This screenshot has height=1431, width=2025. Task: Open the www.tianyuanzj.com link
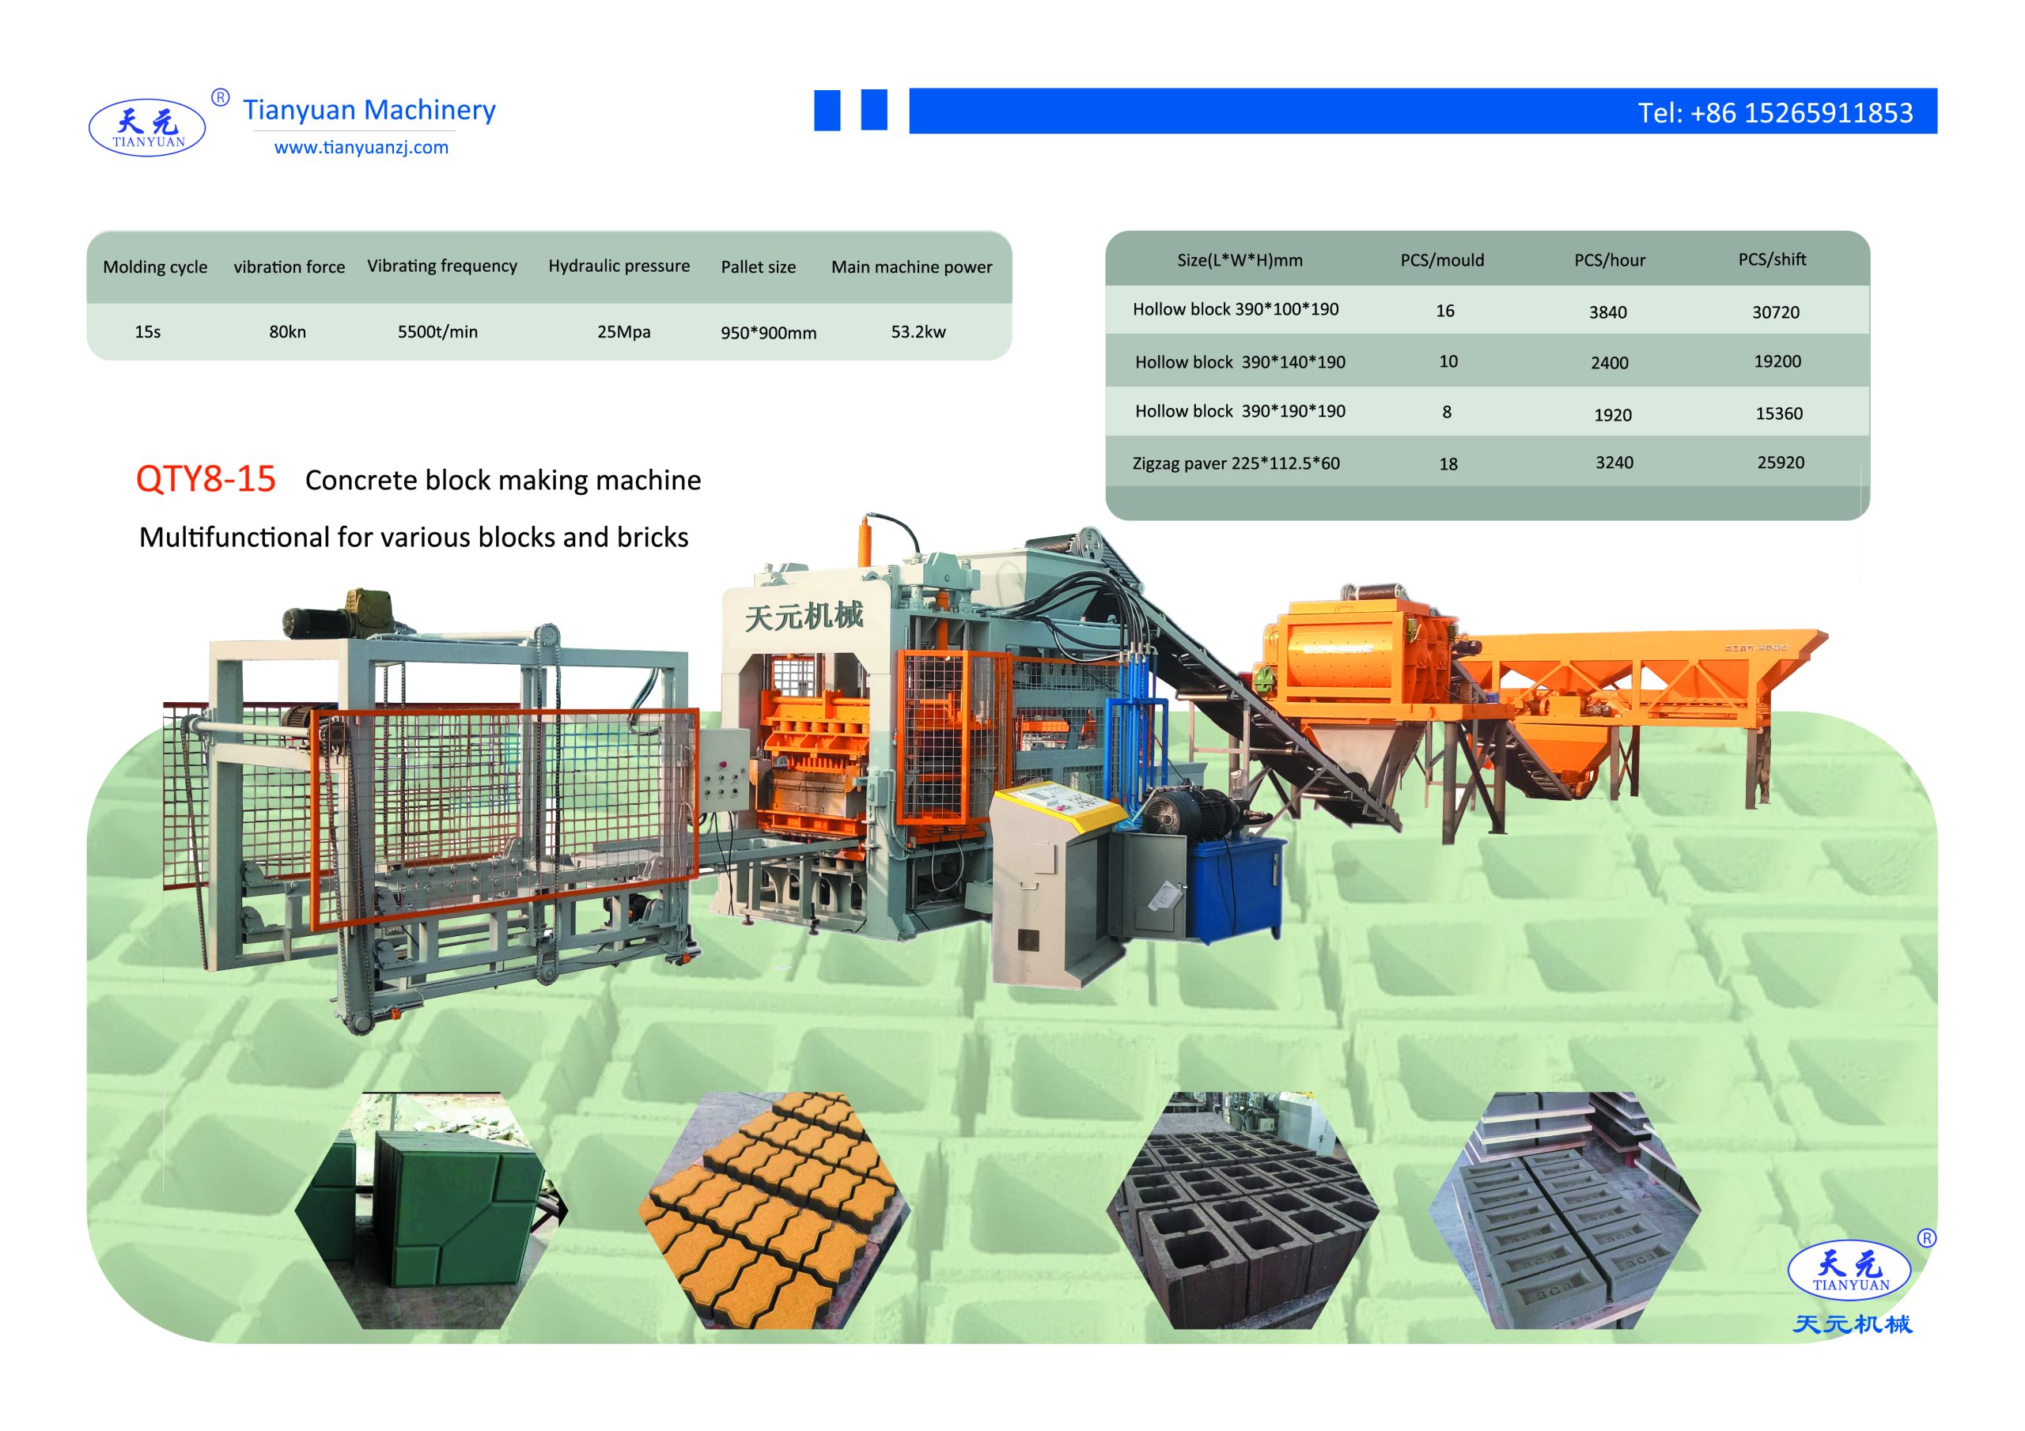point(361,147)
